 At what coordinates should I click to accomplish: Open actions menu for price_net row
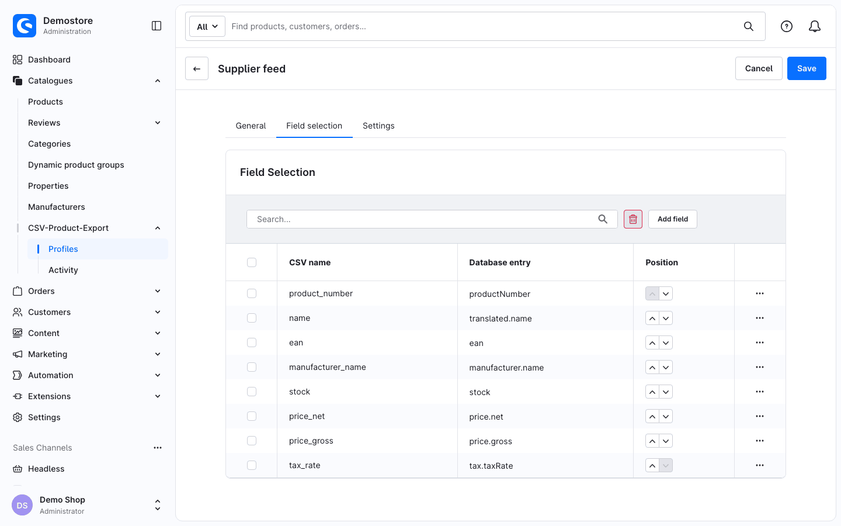760,416
